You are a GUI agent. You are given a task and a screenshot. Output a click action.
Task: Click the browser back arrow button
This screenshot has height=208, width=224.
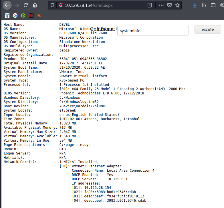(7, 5)
